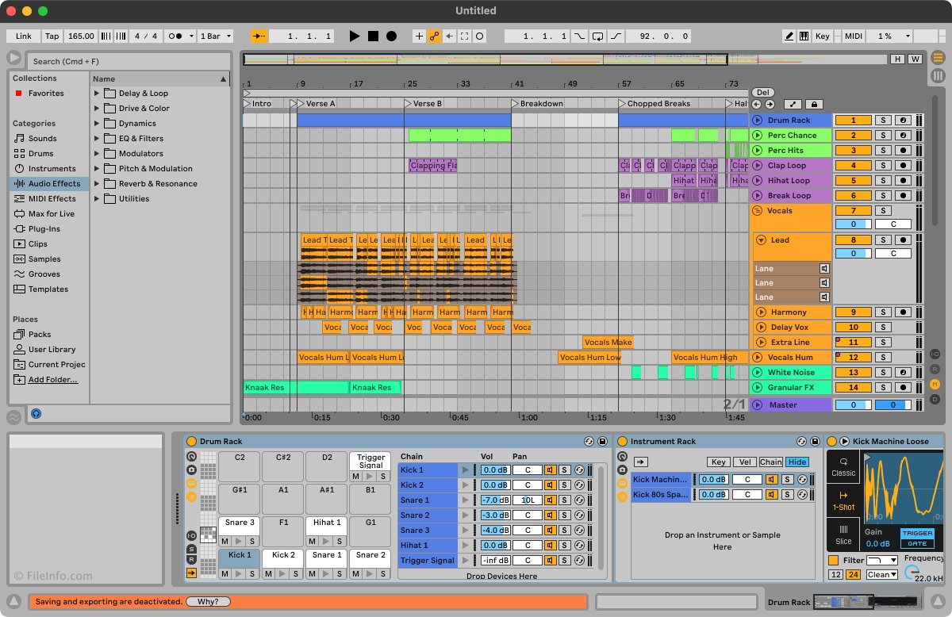
Task: Arm the Perc Hits track for recording
Action: [x=902, y=150]
